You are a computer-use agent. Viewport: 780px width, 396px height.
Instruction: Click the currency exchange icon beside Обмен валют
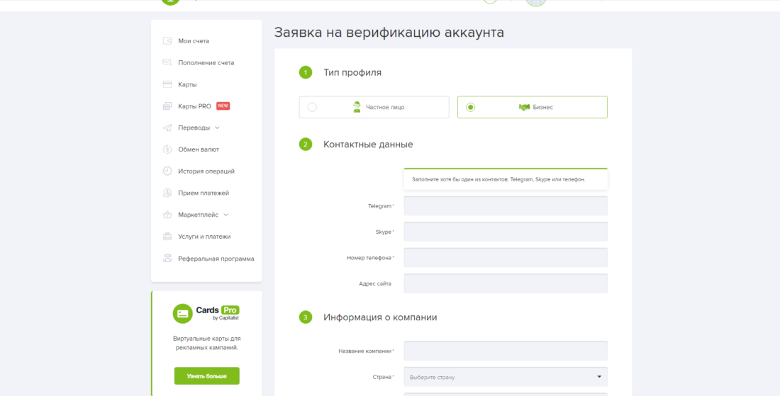pyautogui.click(x=167, y=149)
